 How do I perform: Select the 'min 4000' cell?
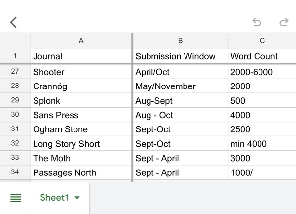(262, 143)
